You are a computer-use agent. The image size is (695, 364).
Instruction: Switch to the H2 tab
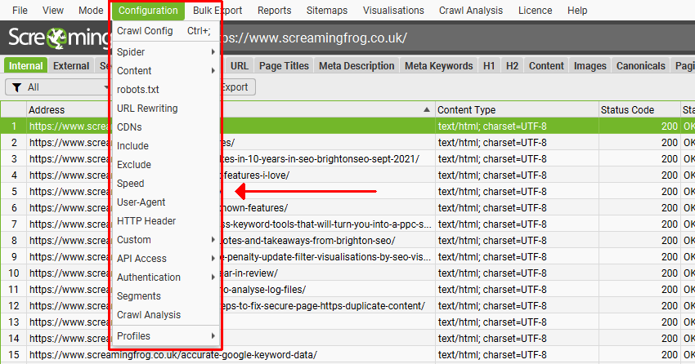point(512,65)
